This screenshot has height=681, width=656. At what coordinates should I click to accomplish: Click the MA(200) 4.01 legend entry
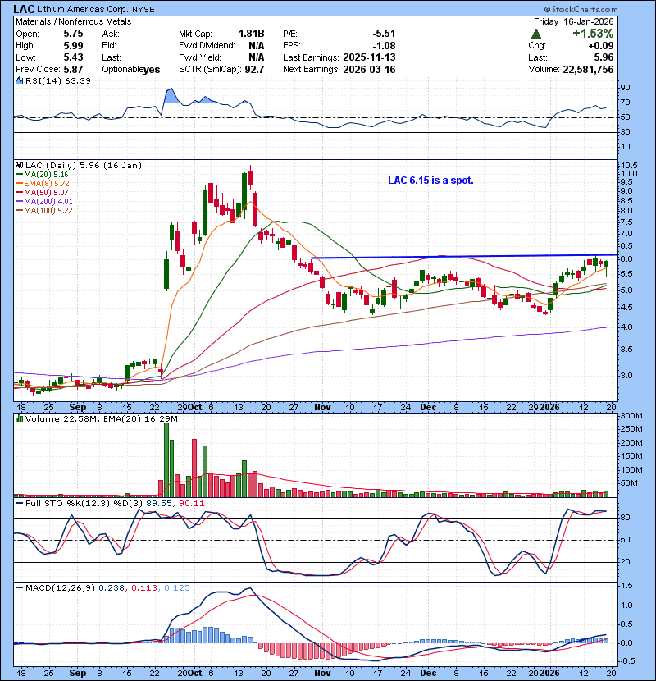pyautogui.click(x=43, y=202)
